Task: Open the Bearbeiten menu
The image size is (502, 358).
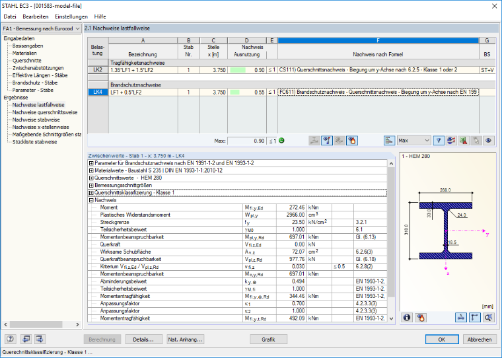Action: (x=36, y=17)
